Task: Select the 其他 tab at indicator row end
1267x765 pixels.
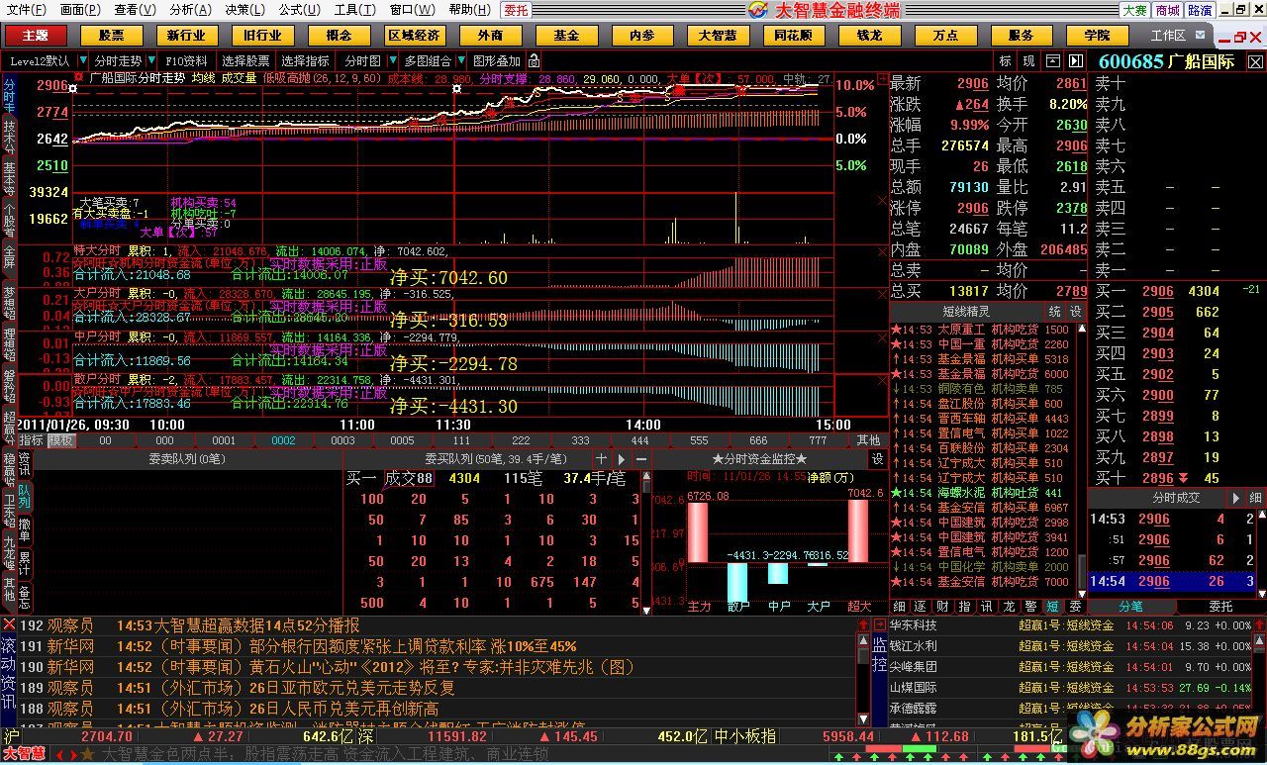Action: point(868,440)
